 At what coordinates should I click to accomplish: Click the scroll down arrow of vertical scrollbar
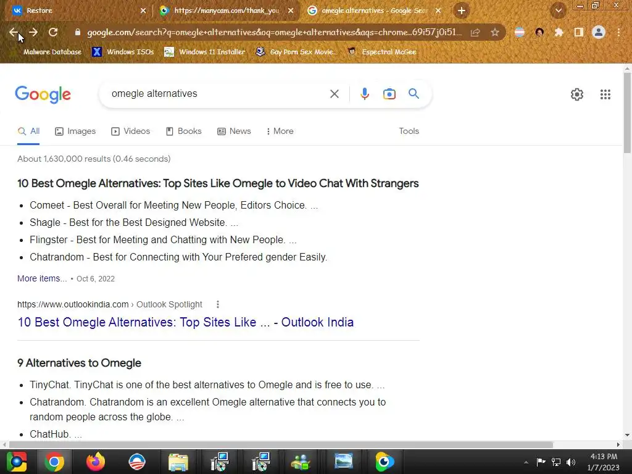pyautogui.click(x=627, y=435)
